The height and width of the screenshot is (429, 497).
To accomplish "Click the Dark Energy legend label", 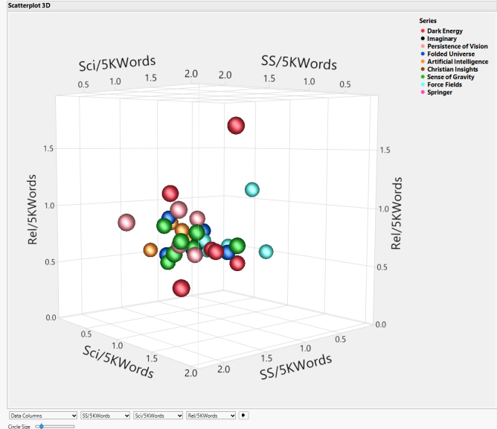I will (445, 31).
